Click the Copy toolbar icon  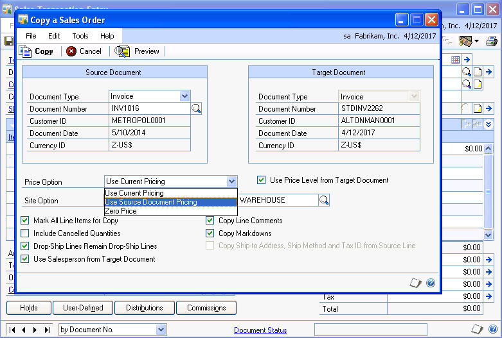click(26, 51)
